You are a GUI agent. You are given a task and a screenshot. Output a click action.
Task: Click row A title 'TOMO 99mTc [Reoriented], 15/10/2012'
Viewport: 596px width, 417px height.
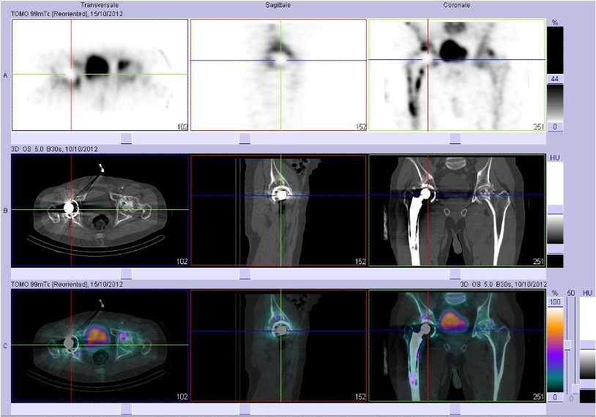[67, 14]
